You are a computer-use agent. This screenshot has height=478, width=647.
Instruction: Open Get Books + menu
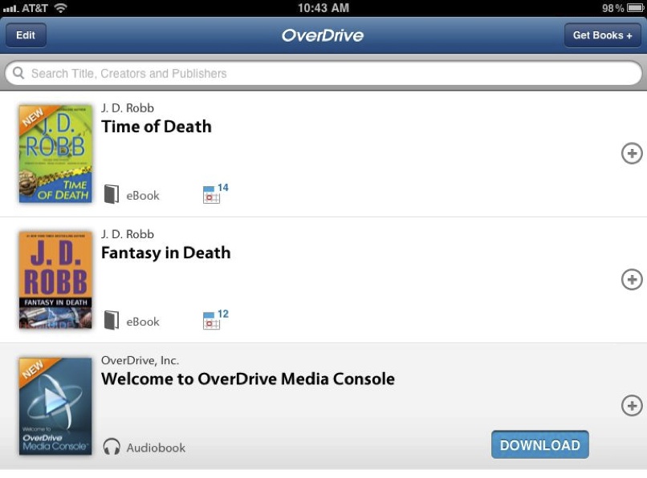[602, 35]
